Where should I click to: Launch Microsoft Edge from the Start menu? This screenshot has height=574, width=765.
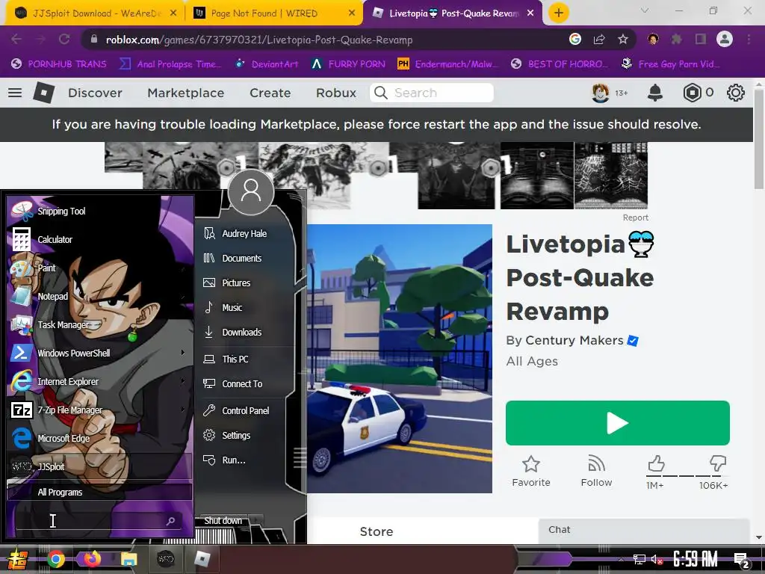pos(100,438)
